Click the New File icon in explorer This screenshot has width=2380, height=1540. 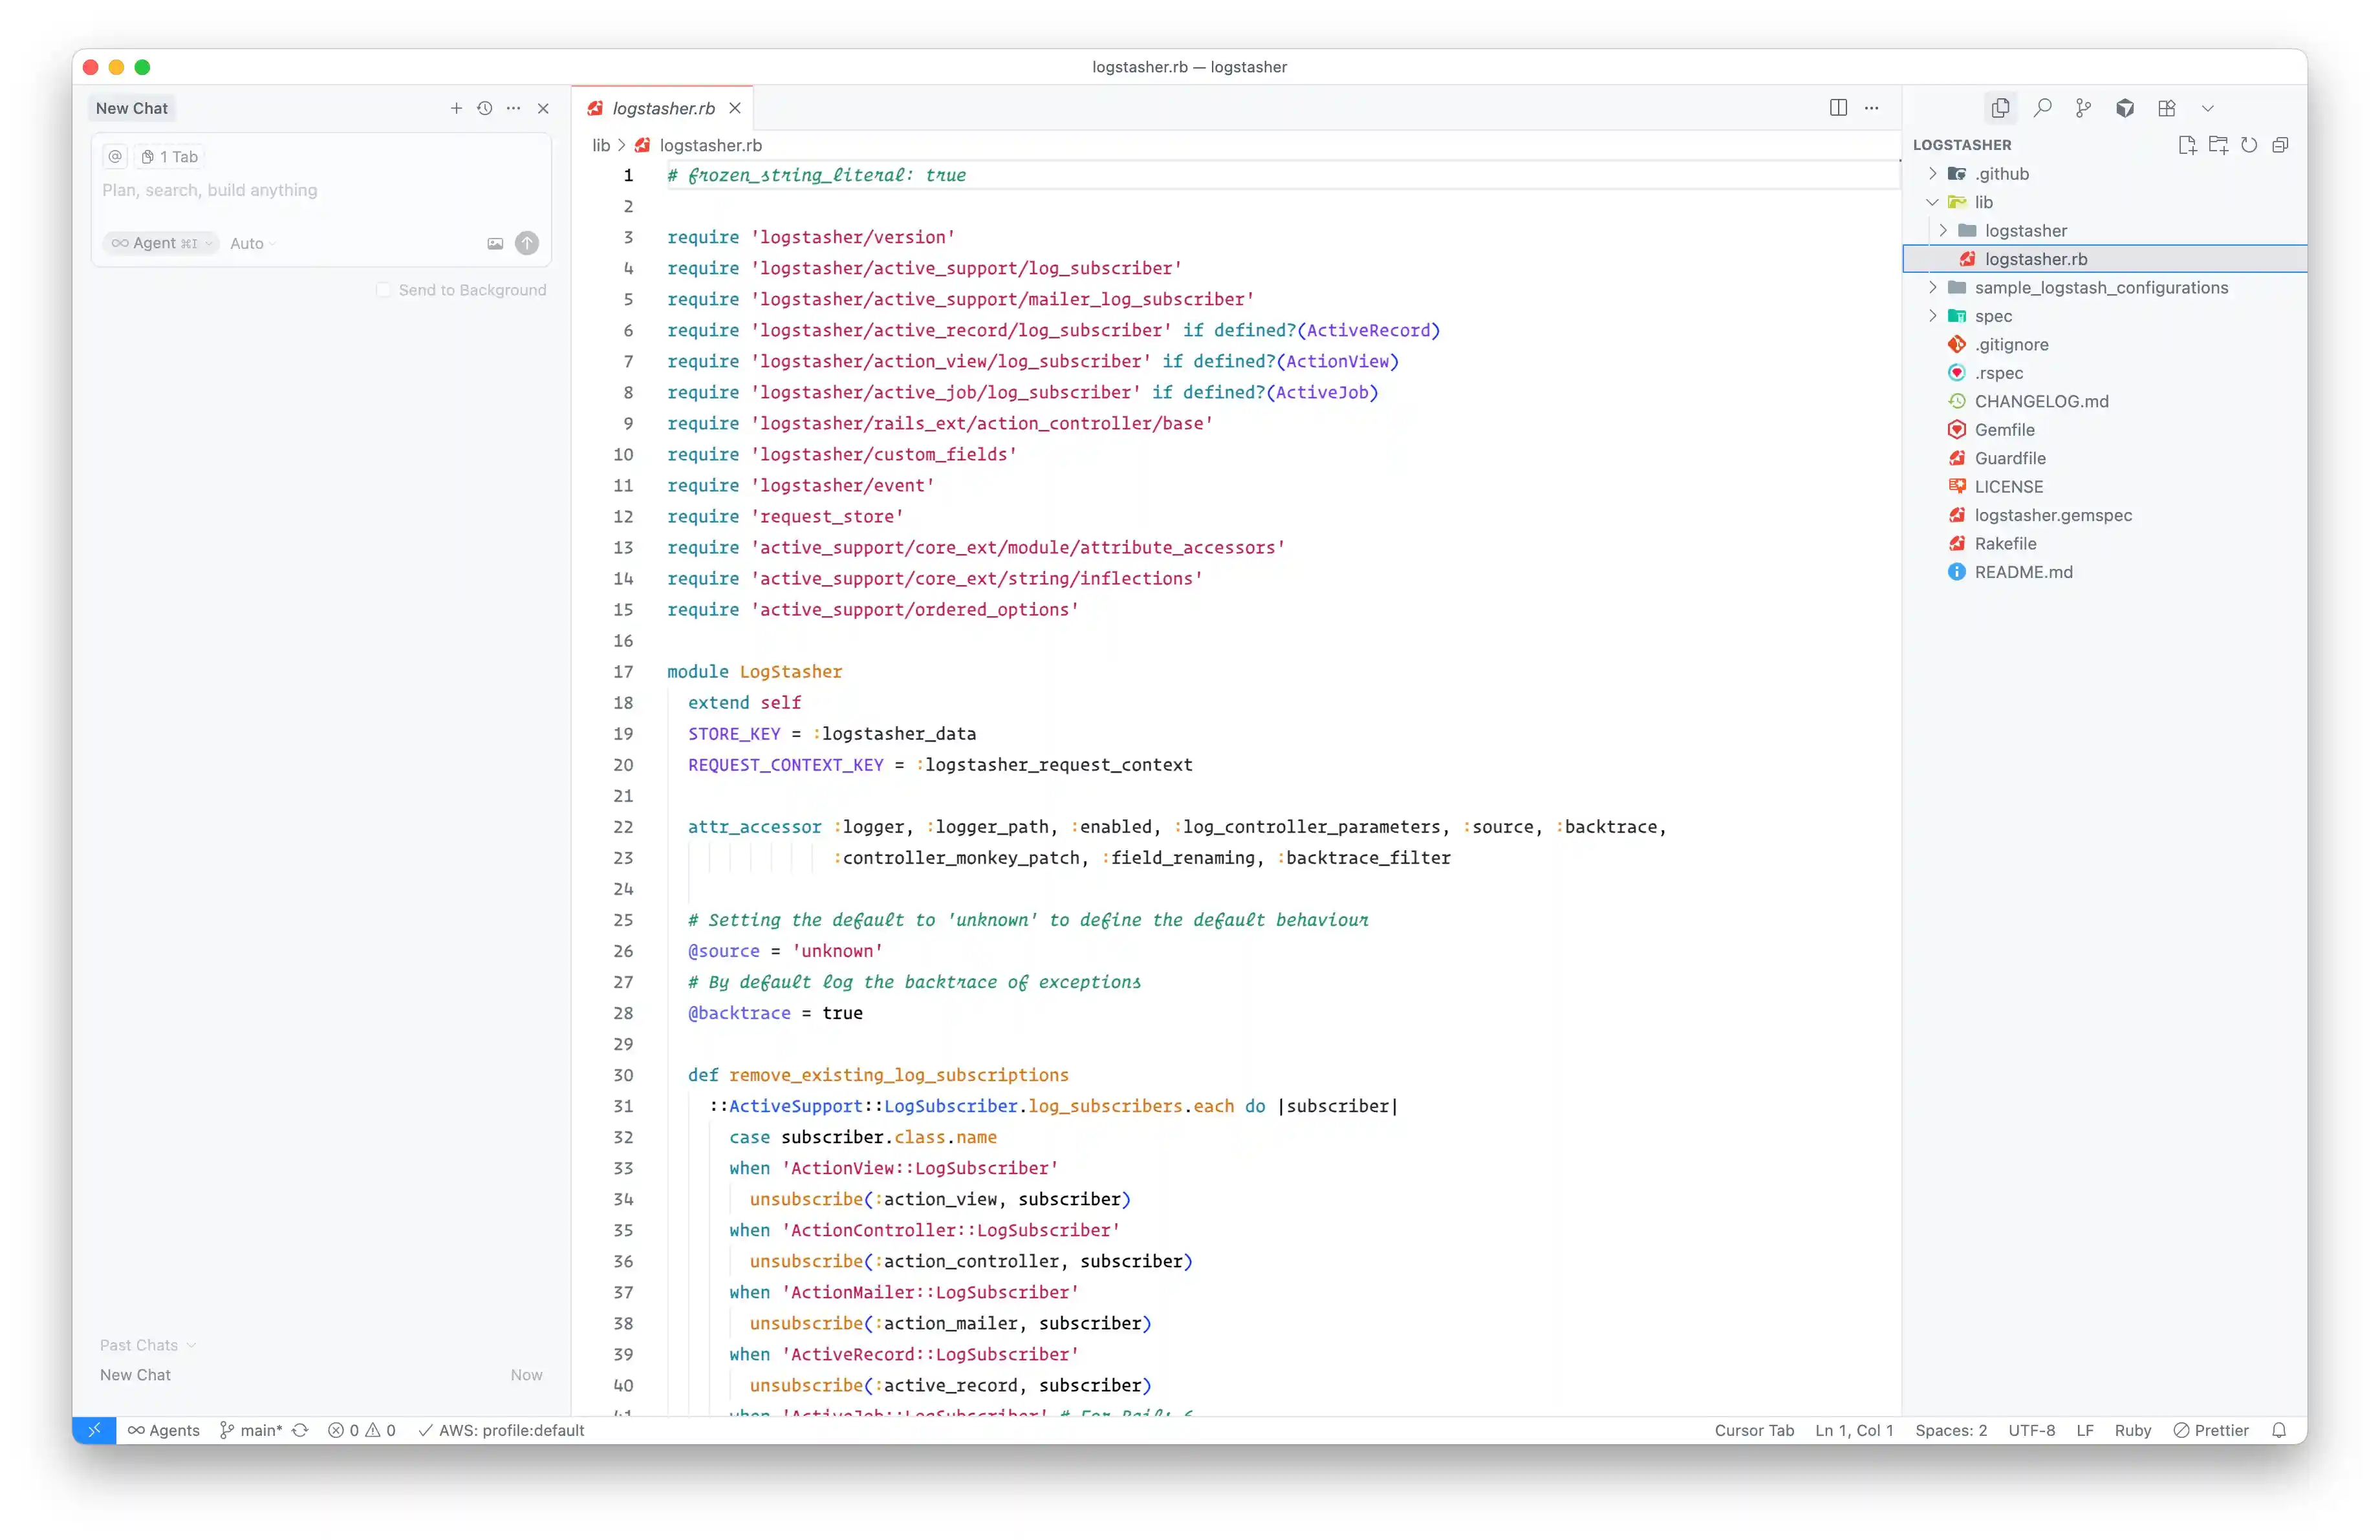click(2186, 145)
